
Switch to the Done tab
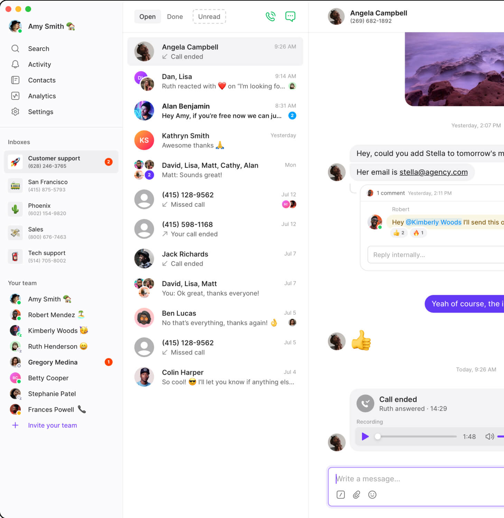[x=175, y=17]
